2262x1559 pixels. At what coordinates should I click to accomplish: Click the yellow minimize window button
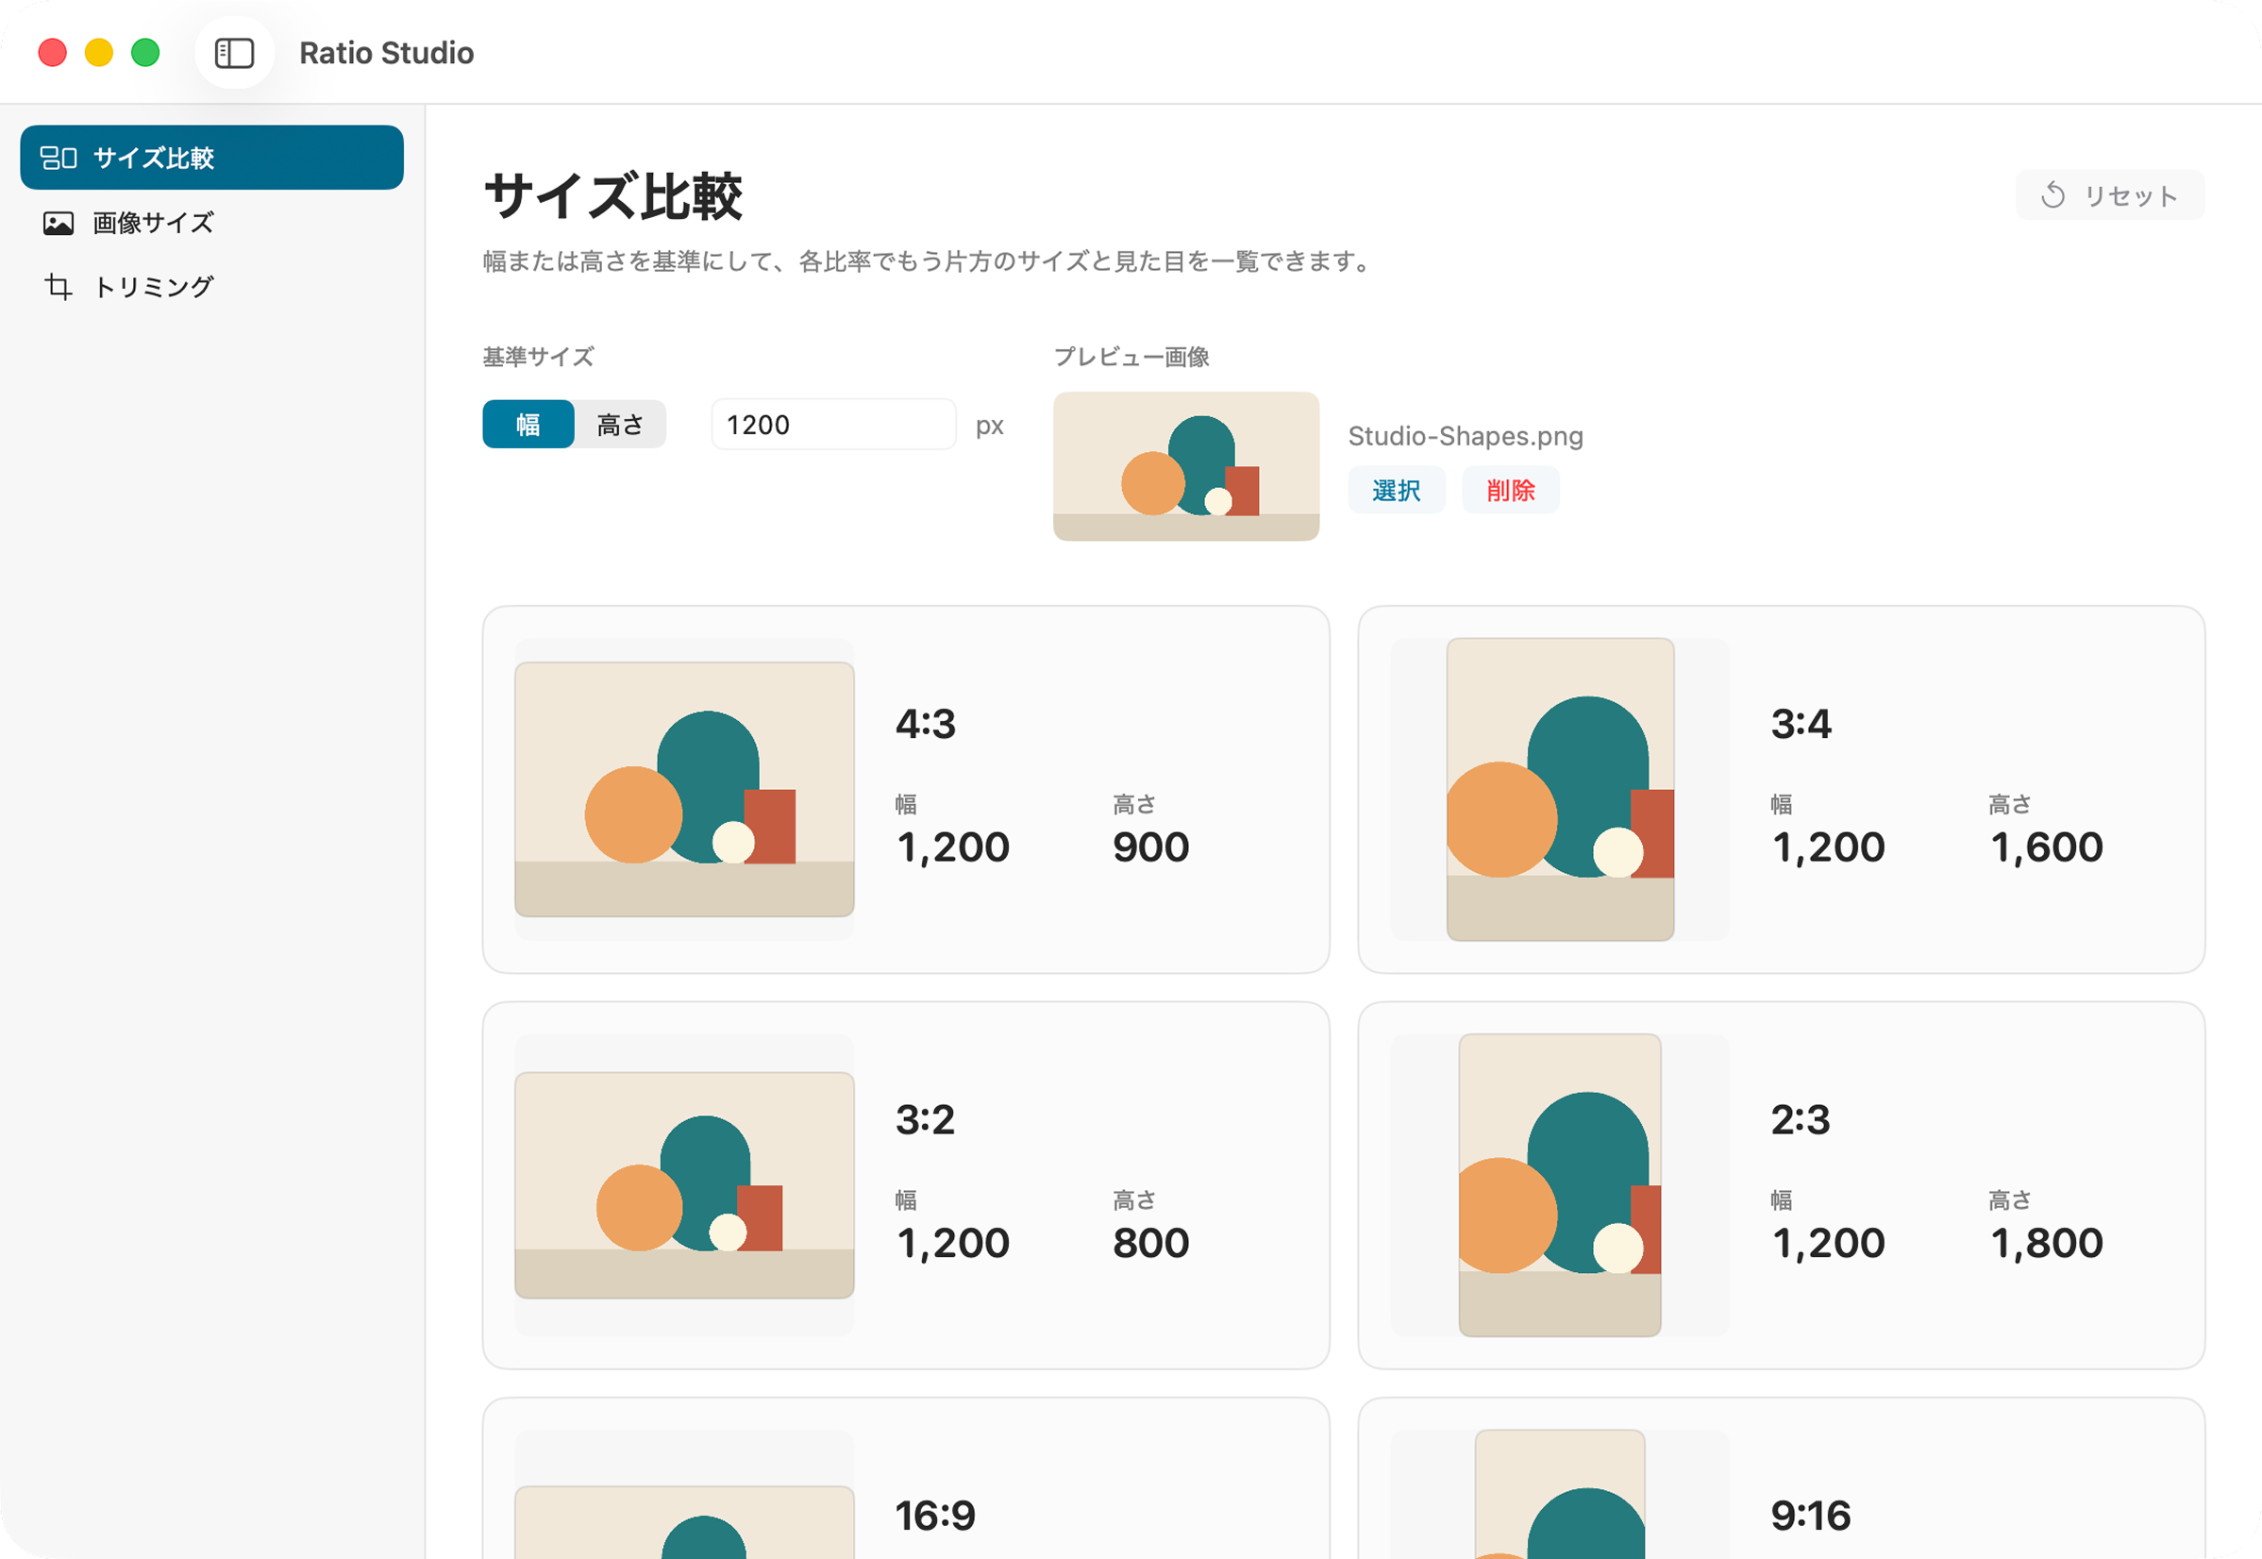point(99,53)
